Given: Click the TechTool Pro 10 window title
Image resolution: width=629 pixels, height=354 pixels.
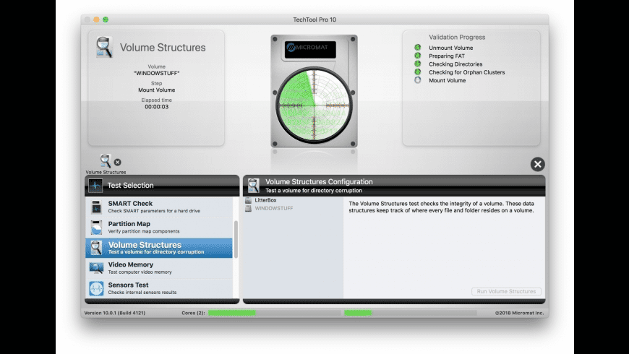Looking at the screenshot, I should tap(314, 20).
